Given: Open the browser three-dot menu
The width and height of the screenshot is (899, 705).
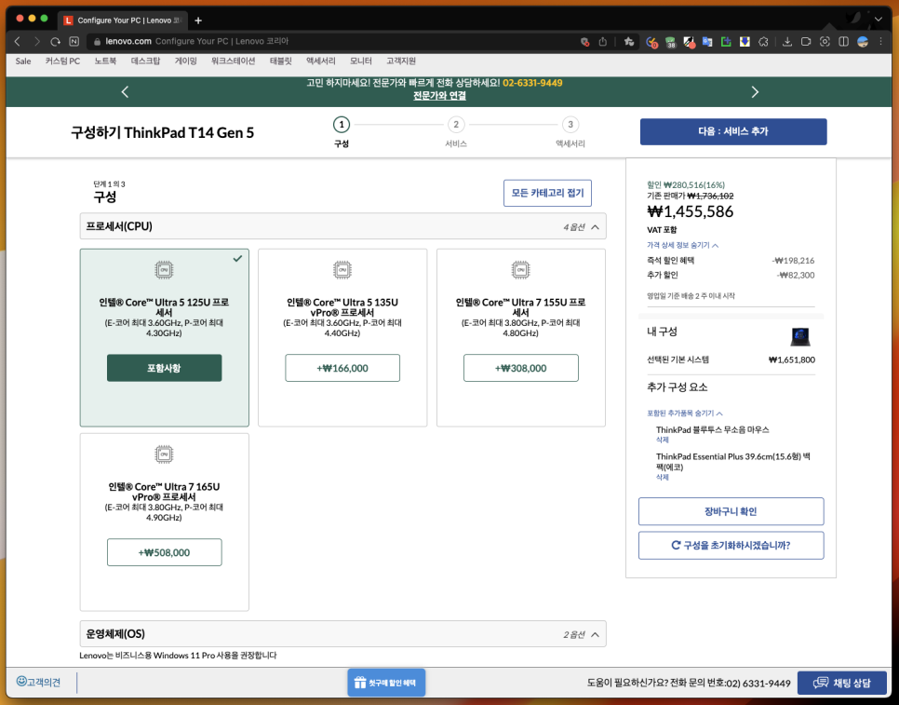Looking at the screenshot, I should pyautogui.click(x=880, y=42).
